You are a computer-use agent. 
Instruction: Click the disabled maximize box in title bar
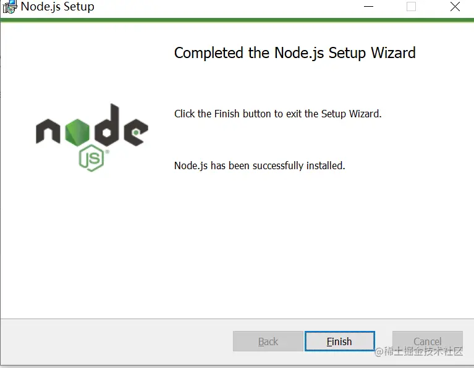[x=411, y=6]
